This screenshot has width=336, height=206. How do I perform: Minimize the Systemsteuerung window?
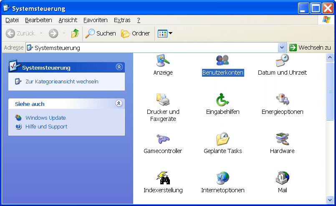303,8
